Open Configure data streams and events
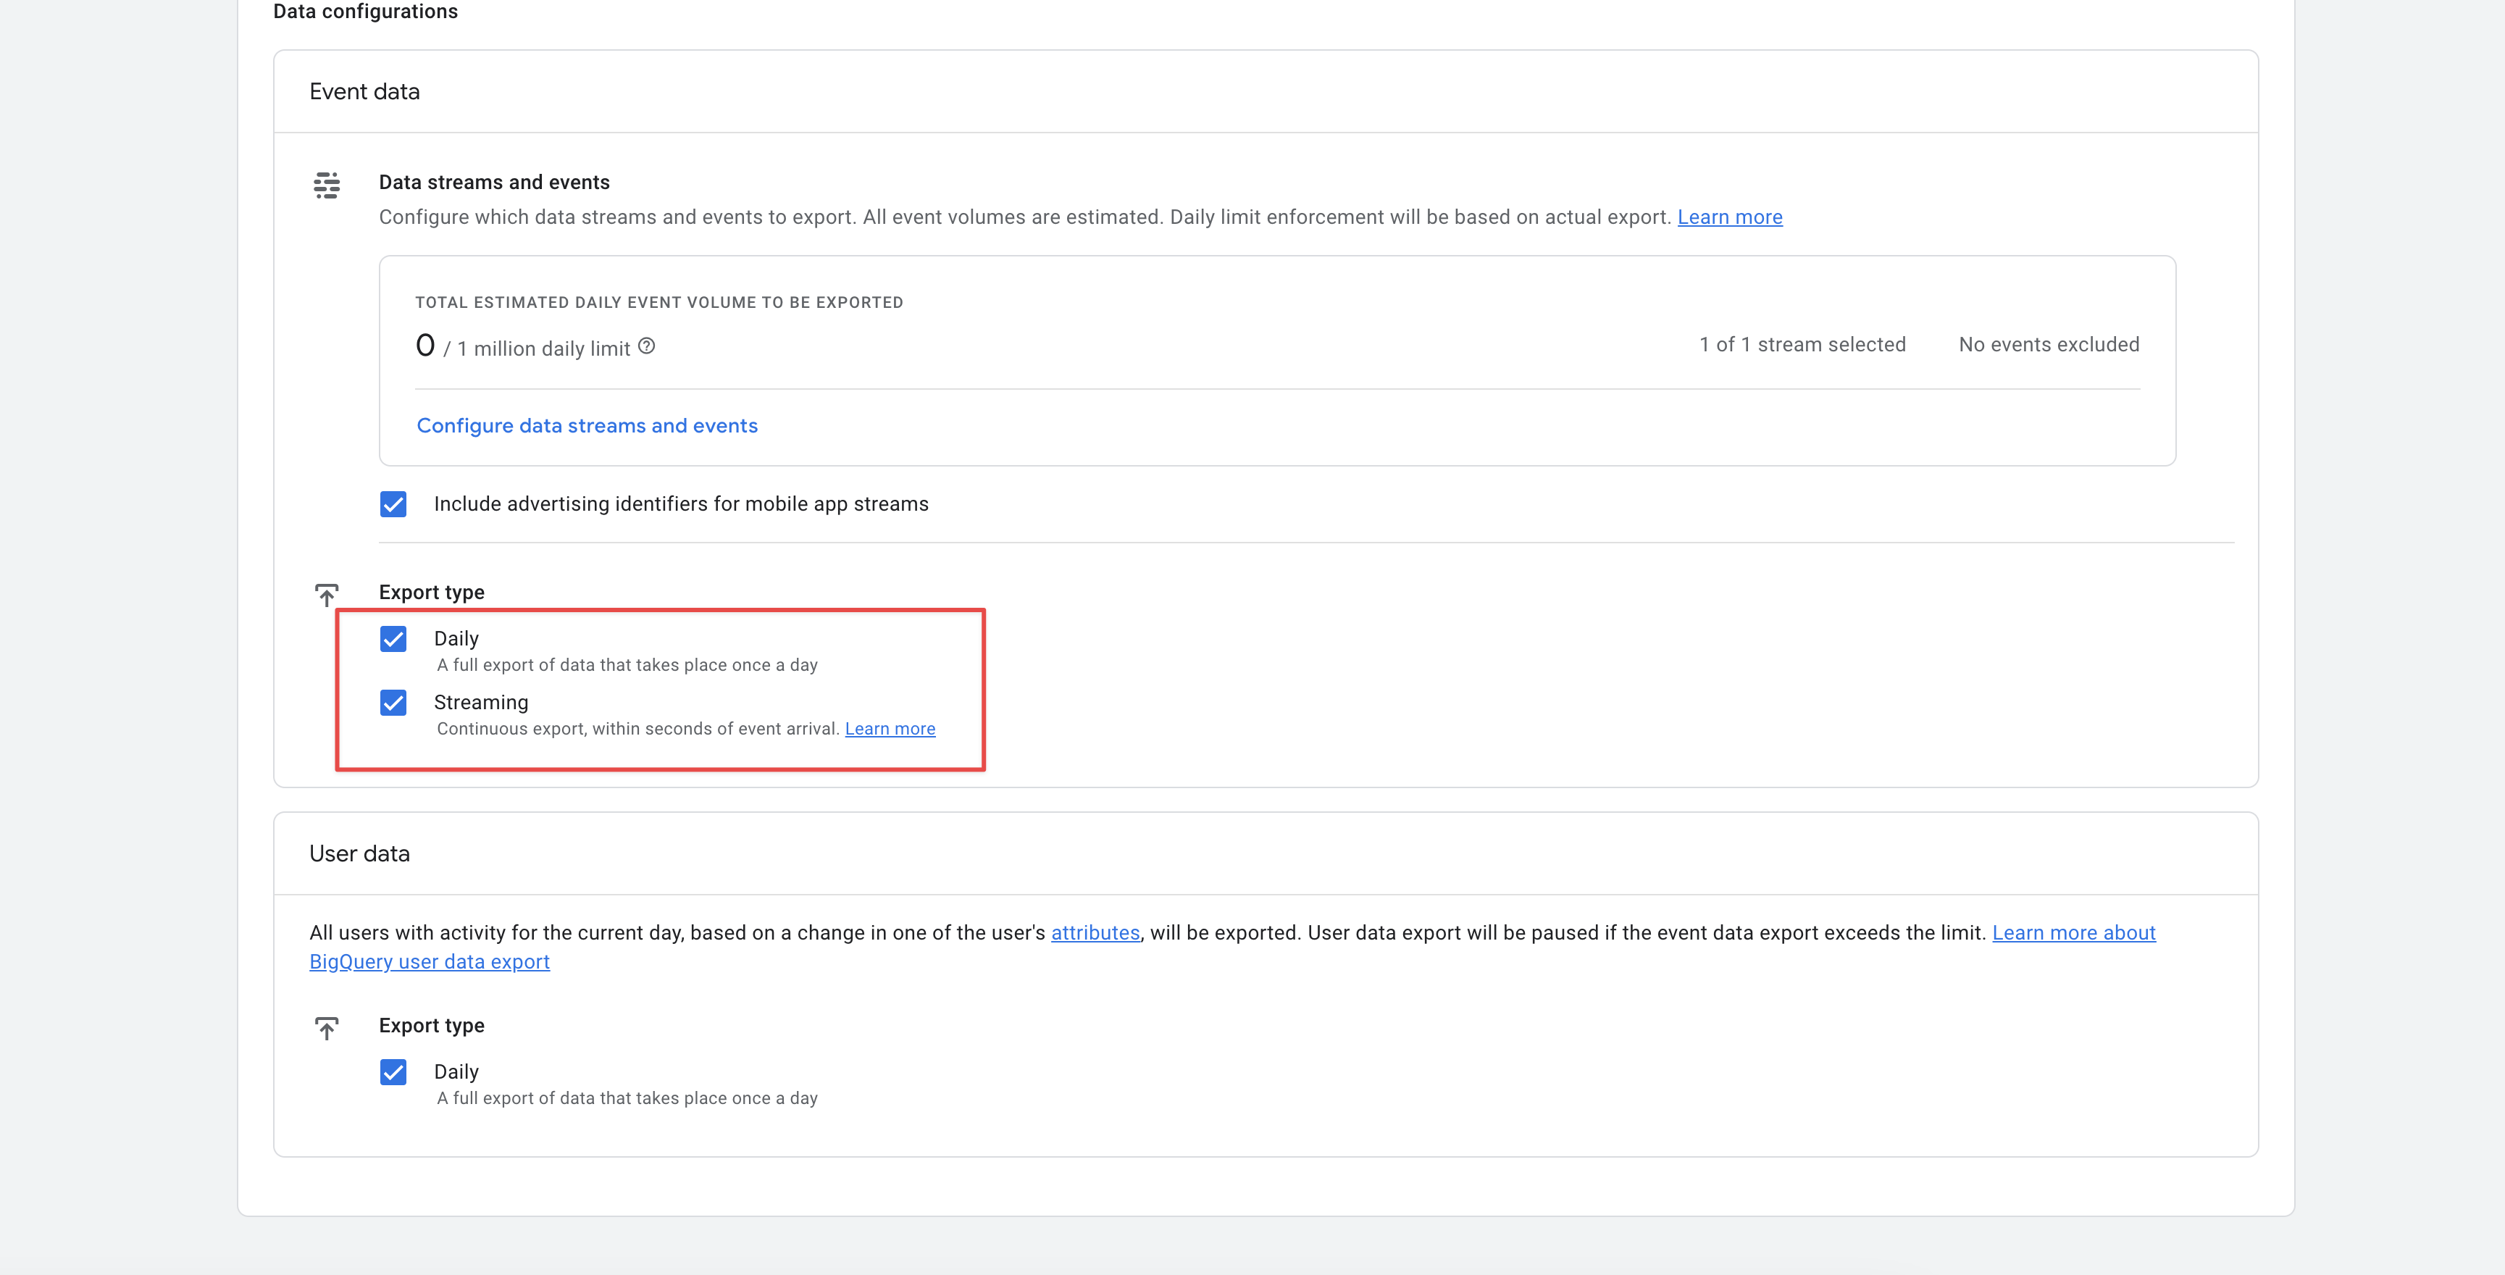Image resolution: width=2505 pixels, height=1275 pixels. point(586,425)
